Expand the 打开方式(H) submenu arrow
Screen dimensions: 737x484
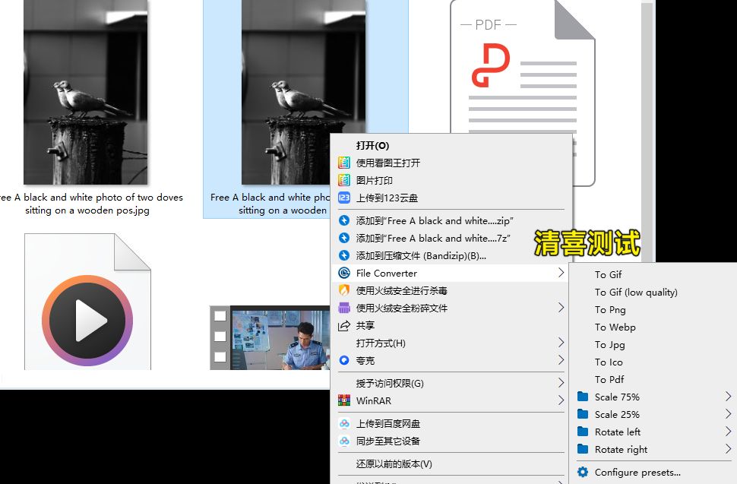click(561, 343)
